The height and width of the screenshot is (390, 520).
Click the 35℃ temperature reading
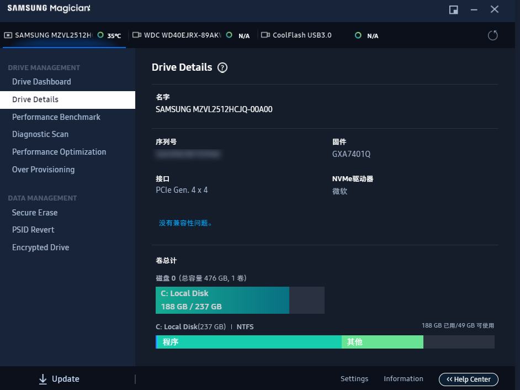(x=114, y=36)
